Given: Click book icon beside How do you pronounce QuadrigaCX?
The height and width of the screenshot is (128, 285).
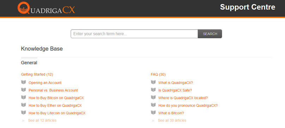Looking at the screenshot, I should click(153, 105).
